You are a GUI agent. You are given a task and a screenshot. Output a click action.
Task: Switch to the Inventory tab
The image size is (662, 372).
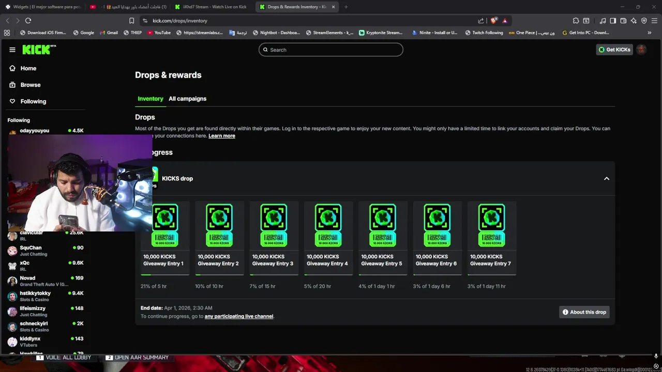151,99
